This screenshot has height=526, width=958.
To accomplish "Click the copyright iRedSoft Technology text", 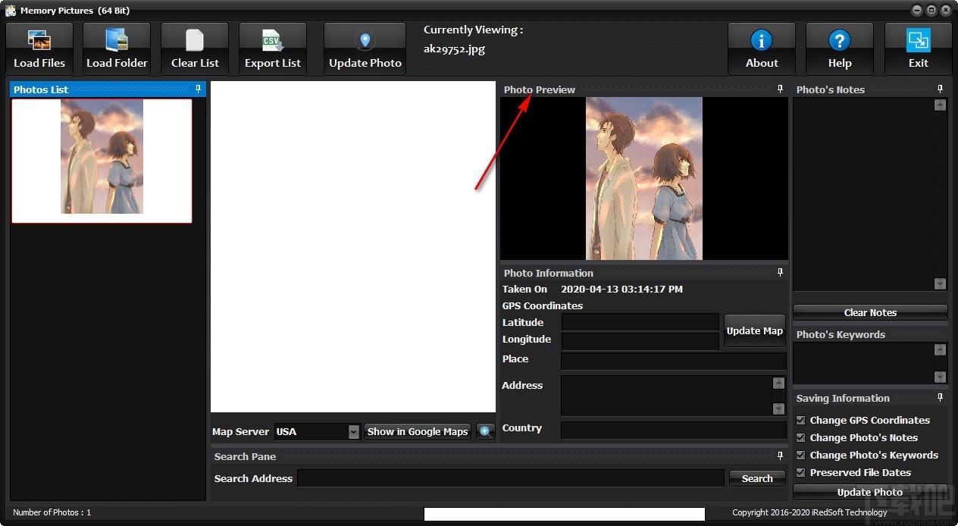I will click(x=809, y=512).
